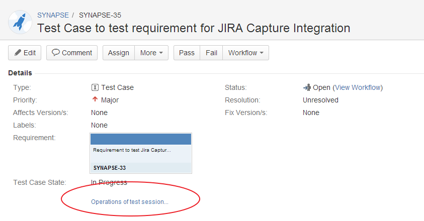This screenshot has width=424, height=221.
Task: Click the 'Major' priority value
Action: [x=110, y=100]
